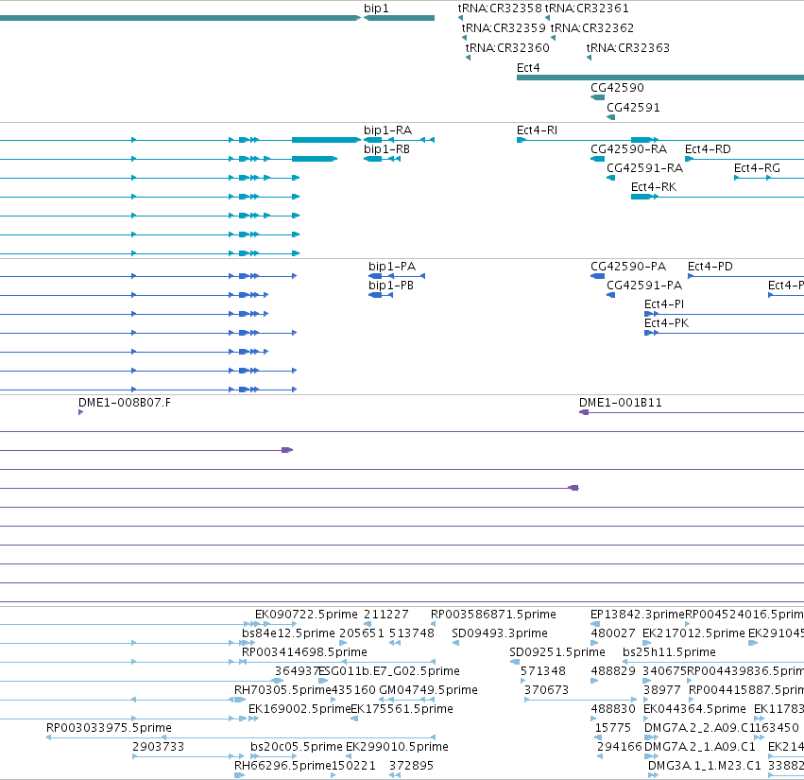Click the 488829 EST label
Image resolution: width=804 pixels, height=780 pixels.
(613, 671)
